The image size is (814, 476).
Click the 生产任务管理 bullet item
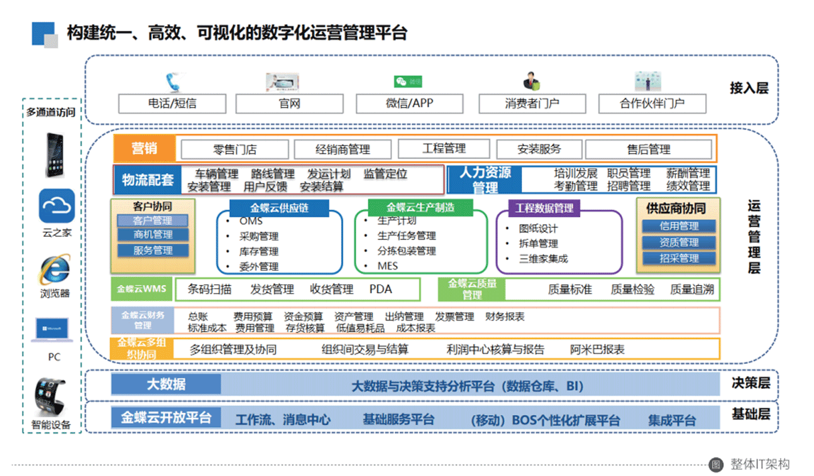[407, 236]
